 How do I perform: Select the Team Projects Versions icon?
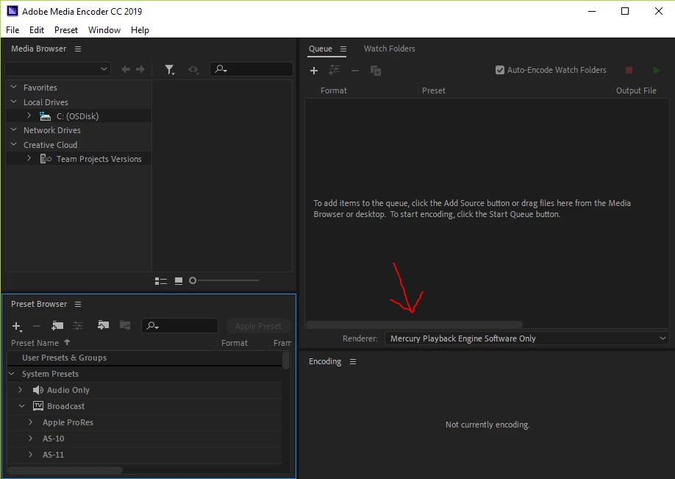(x=45, y=159)
